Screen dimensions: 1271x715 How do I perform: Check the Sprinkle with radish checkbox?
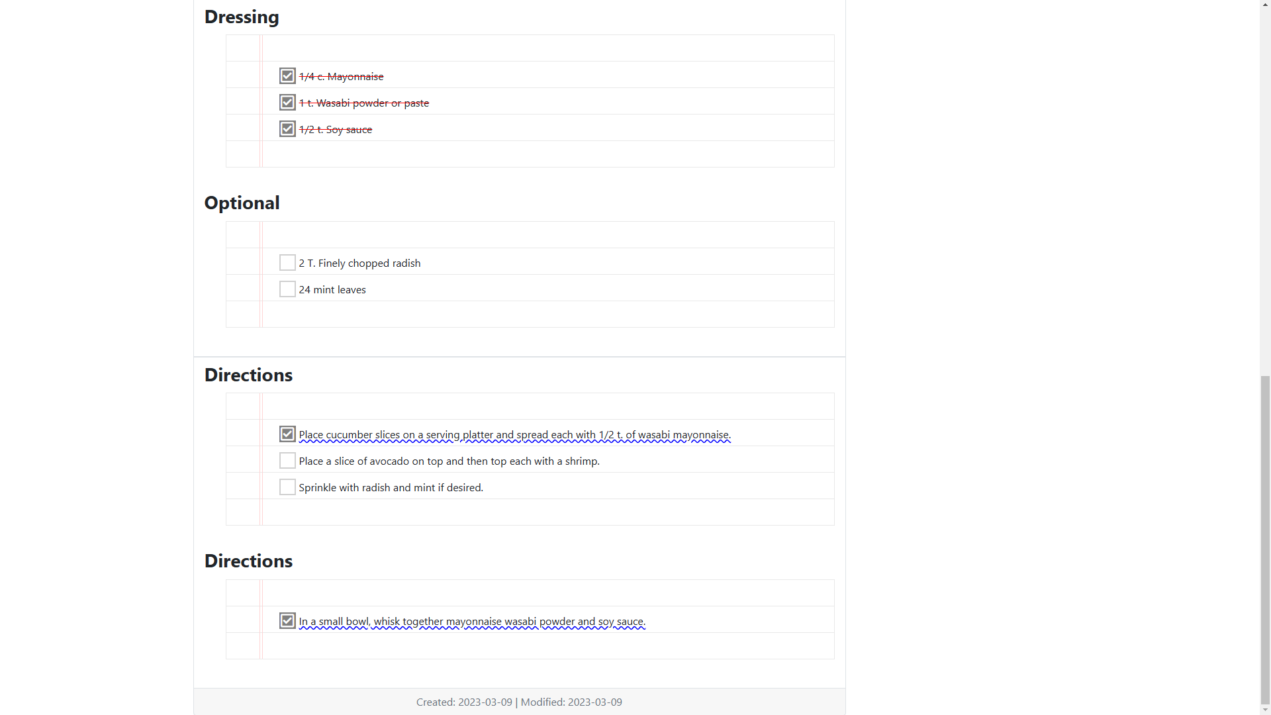[287, 487]
